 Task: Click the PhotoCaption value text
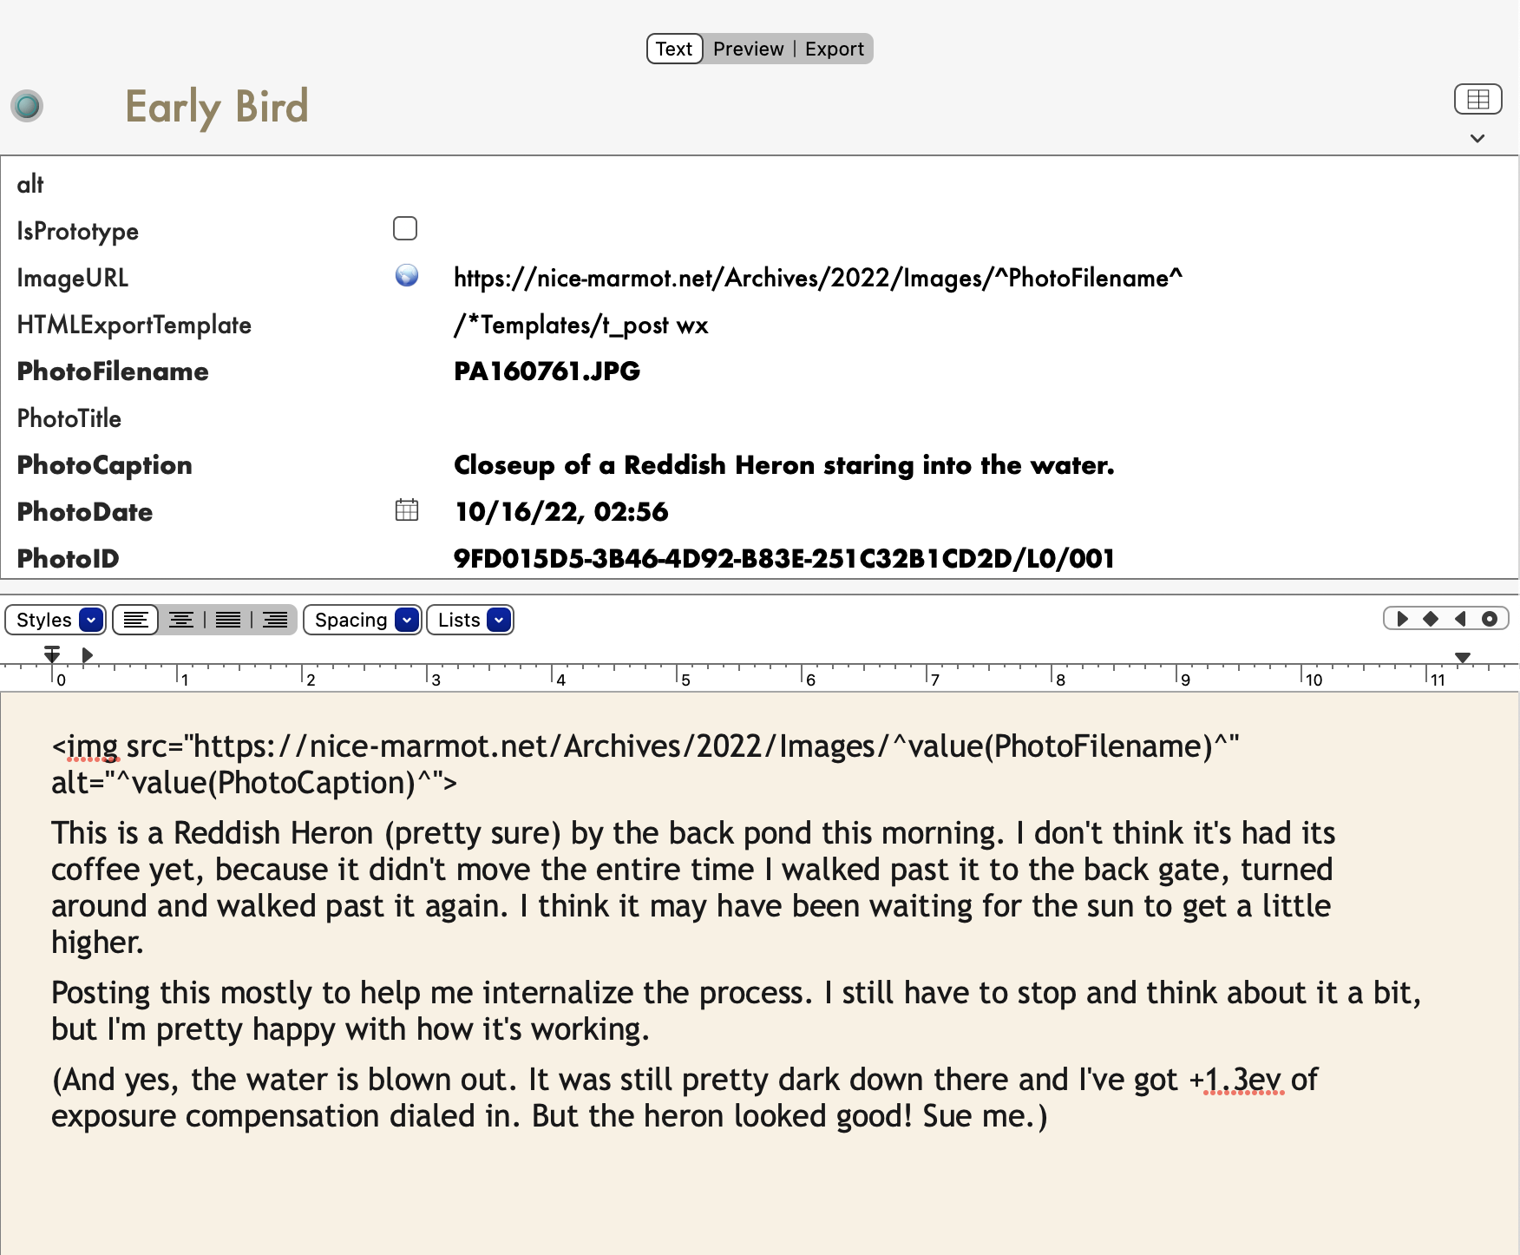pos(784,464)
